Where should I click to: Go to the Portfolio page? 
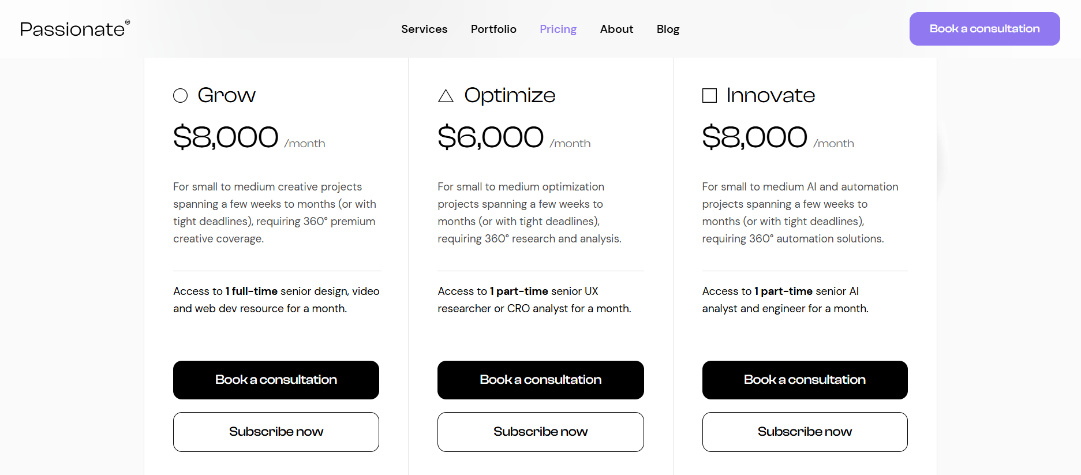pos(493,29)
